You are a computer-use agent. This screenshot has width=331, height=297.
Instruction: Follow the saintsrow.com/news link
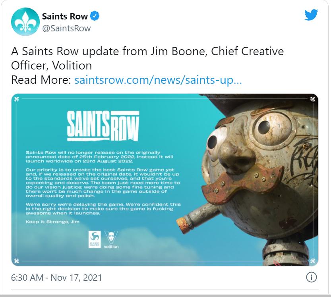(158, 80)
